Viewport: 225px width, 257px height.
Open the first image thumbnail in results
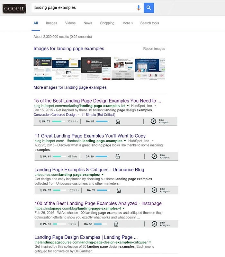42,69
